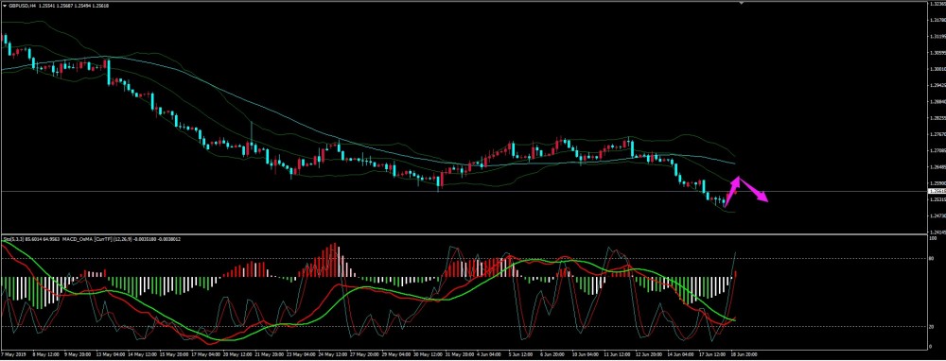Click the OHLC values beside the symbol name
The width and height of the screenshot is (946, 361).
[74, 6]
